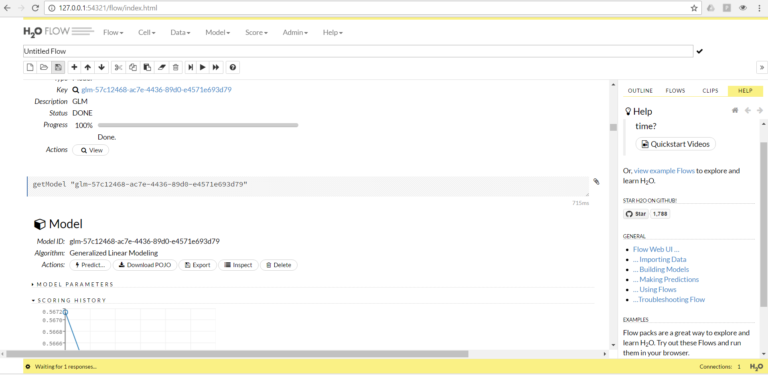Run the current cell with the play icon
Viewport: 768px width, 375px height.
[203, 67]
